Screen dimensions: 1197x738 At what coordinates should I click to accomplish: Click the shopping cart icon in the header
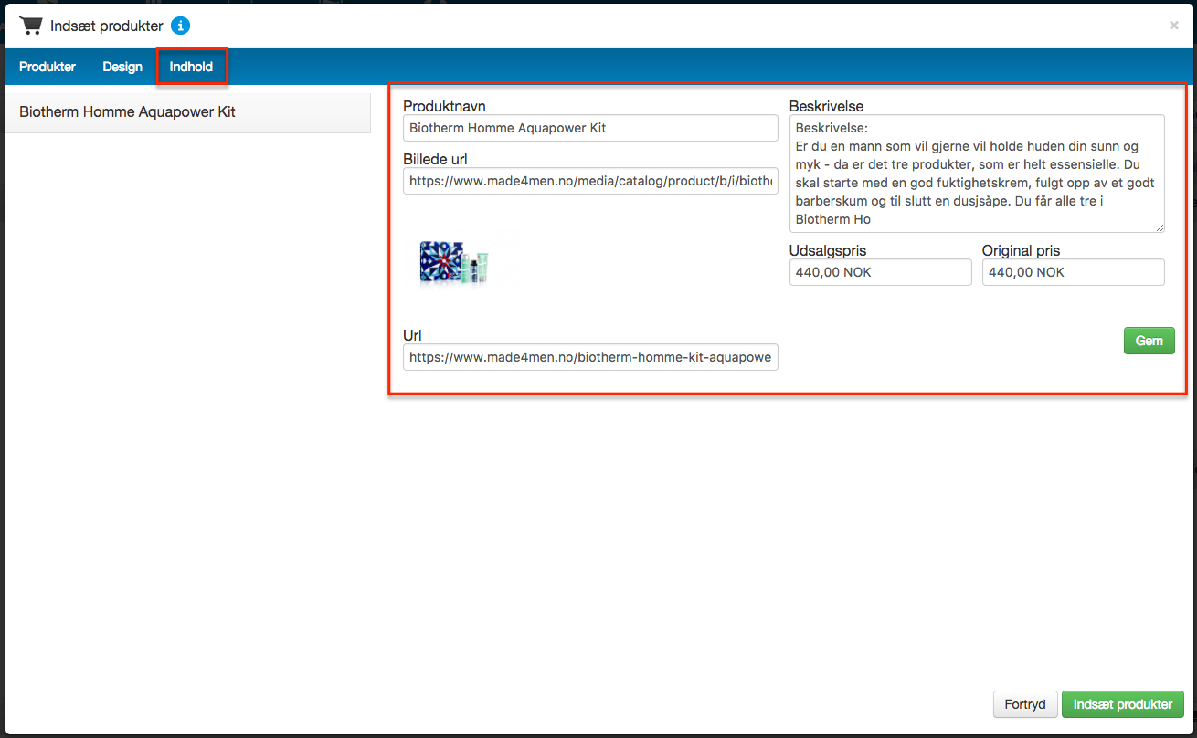click(x=31, y=26)
